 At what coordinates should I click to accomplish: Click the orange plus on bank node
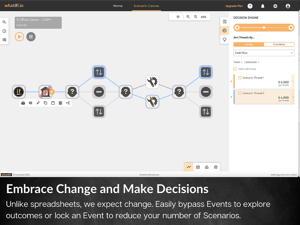pos(52,92)
